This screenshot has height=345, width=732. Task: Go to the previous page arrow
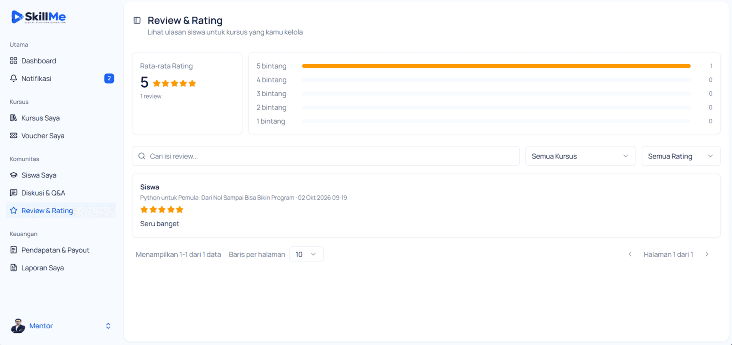coord(630,254)
